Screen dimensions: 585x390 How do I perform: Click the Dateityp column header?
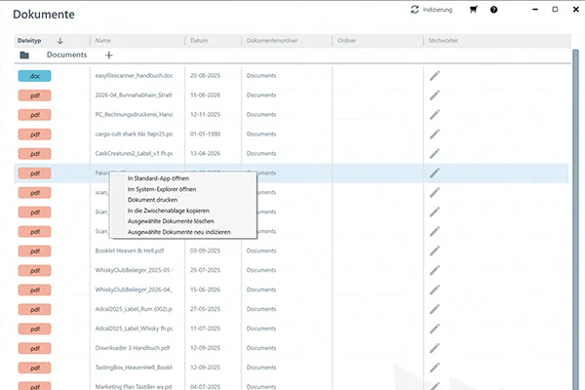coord(29,41)
